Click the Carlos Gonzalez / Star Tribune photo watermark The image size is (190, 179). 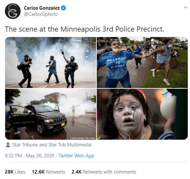pyautogui.click(x=83, y=138)
